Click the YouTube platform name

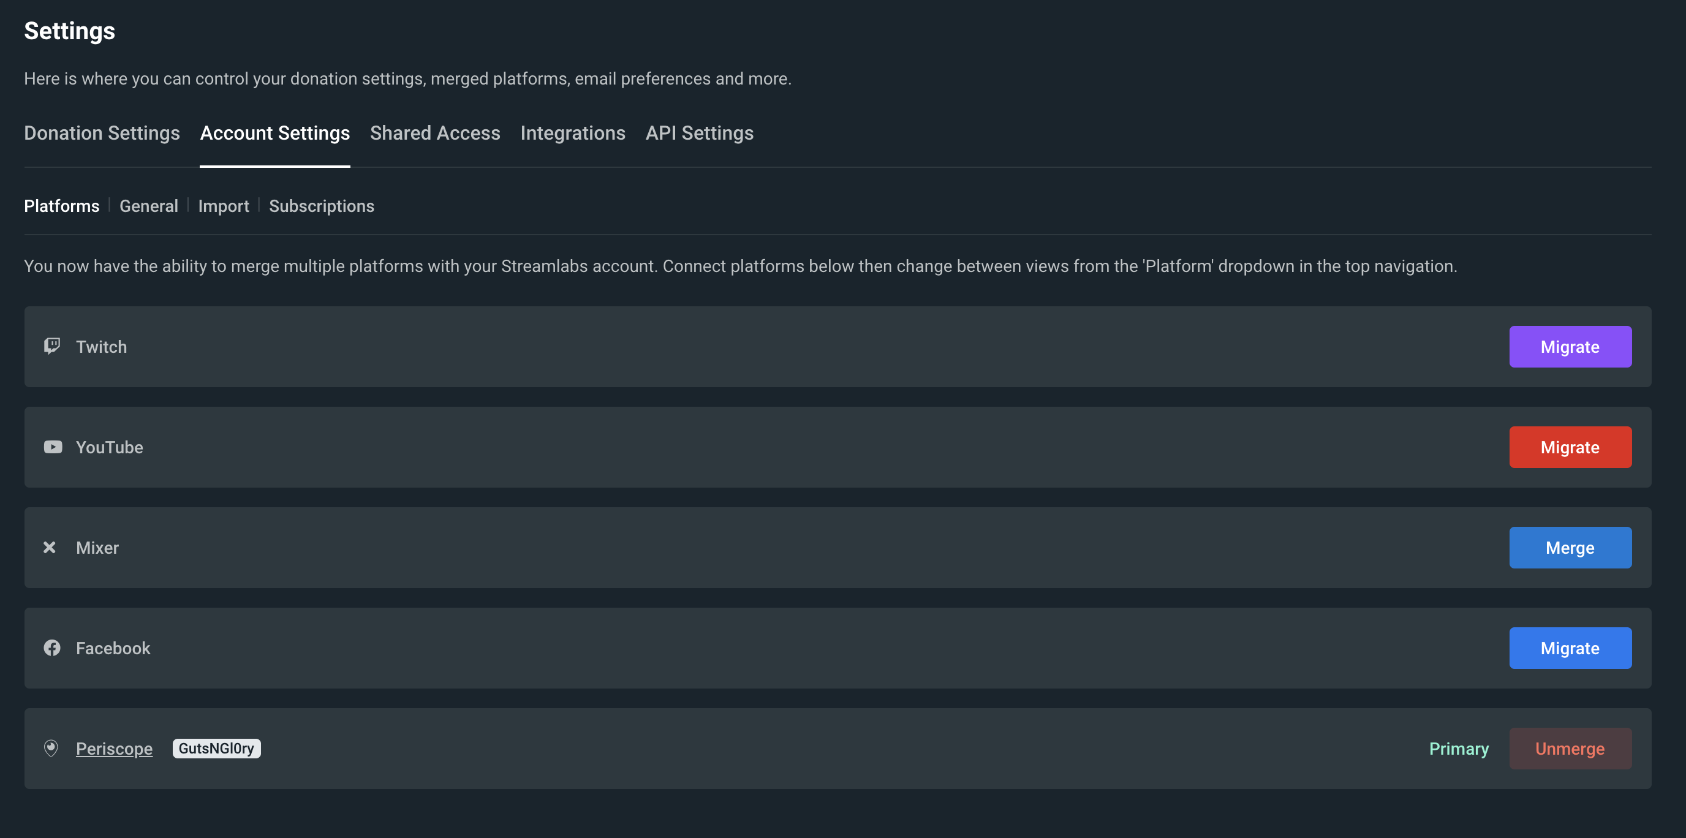tap(109, 447)
